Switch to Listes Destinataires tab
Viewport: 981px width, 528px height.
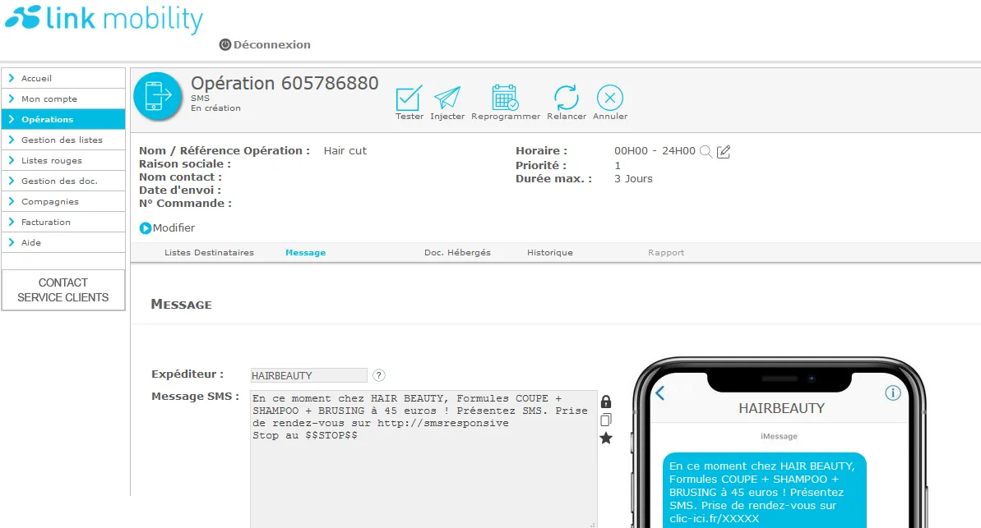click(209, 252)
